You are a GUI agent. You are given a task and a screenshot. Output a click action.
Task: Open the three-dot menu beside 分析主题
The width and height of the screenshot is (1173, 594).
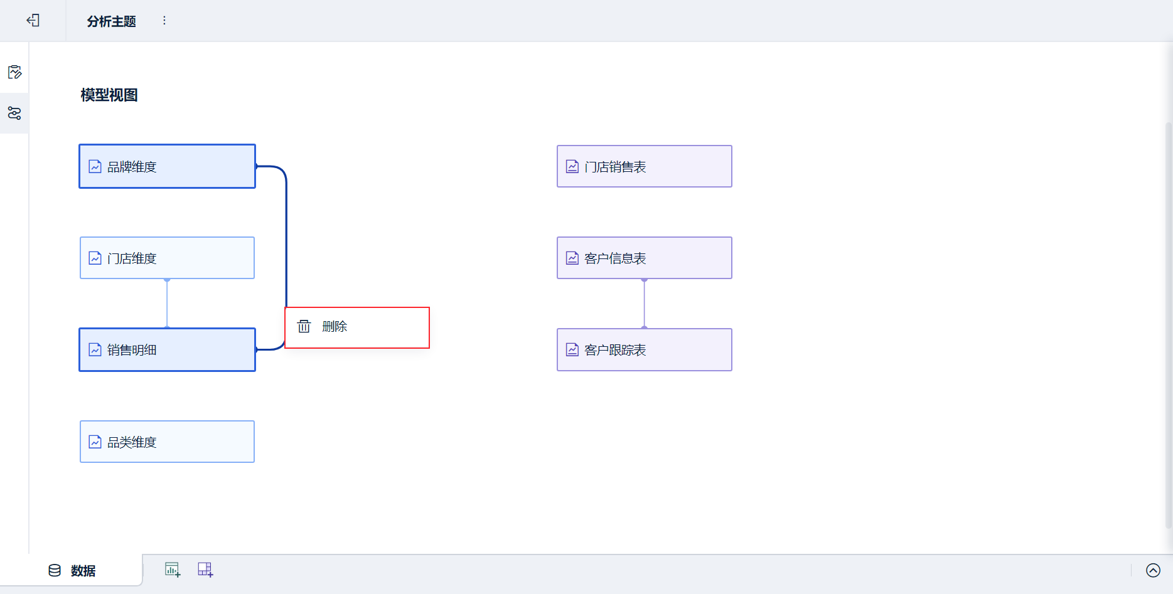click(164, 21)
